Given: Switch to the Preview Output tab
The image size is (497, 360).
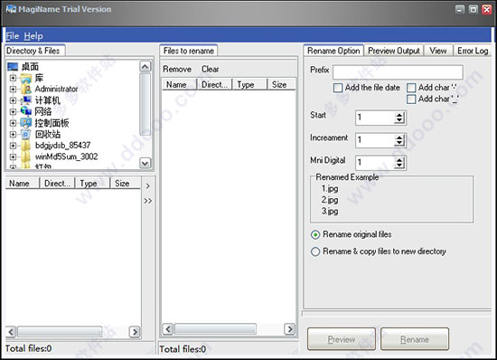Looking at the screenshot, I should coord(394,51).
